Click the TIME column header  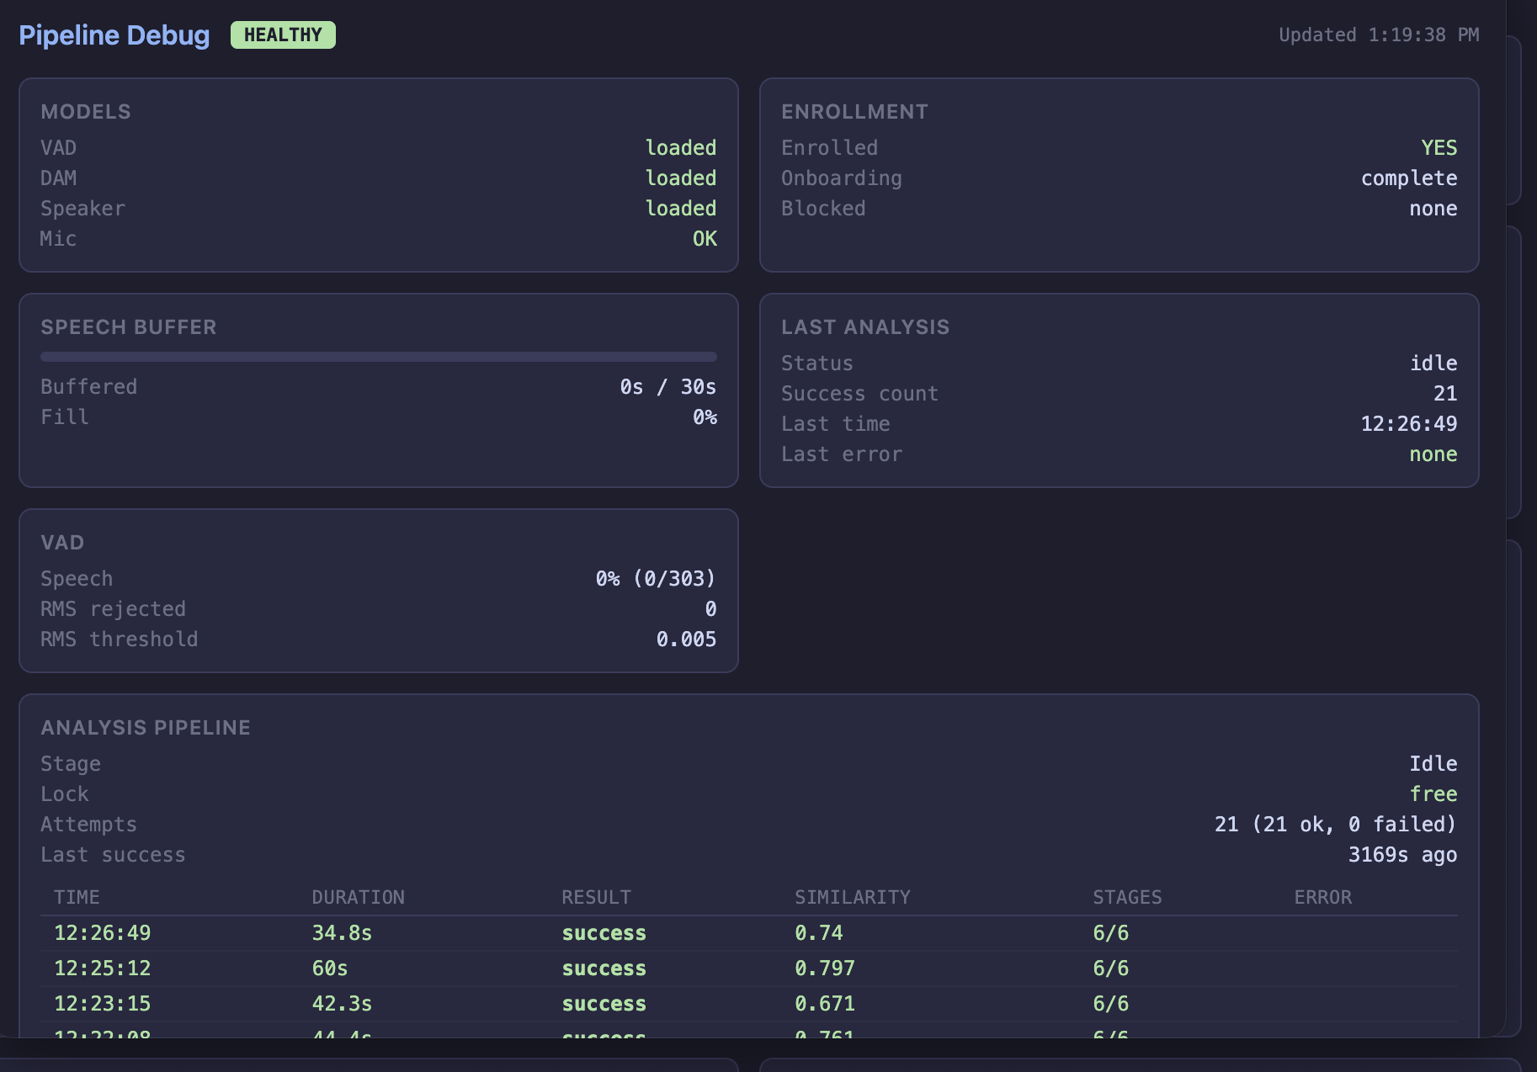click(77, 898)
